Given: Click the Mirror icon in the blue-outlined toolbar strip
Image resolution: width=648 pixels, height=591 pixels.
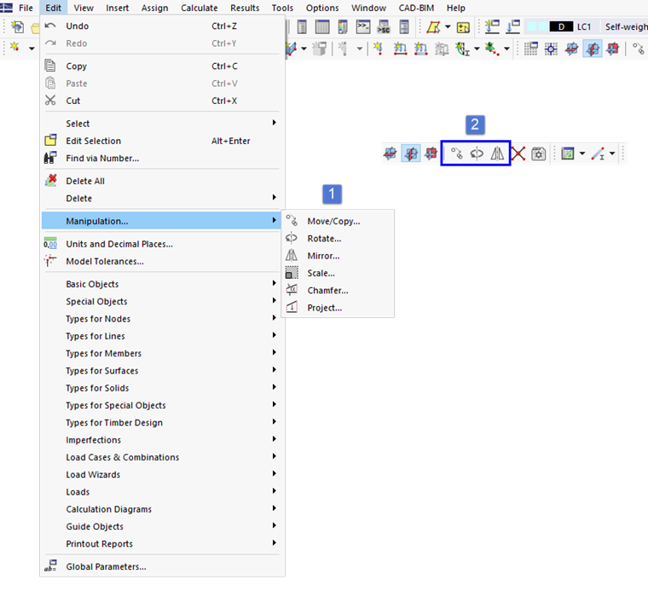Looking at the screenshot, I should point(497,154).
